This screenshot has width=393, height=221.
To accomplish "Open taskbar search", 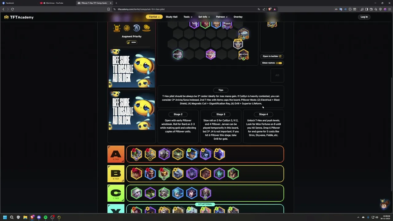I will pos(12,217).
